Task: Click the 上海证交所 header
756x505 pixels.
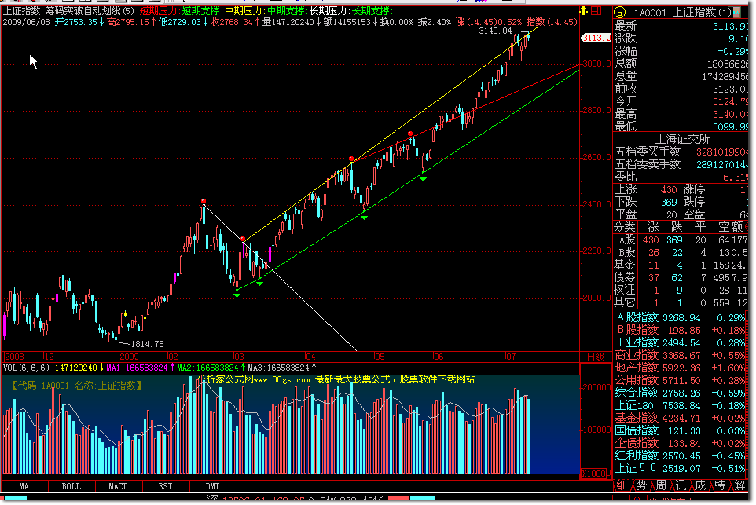Action: tap(683, 139)
